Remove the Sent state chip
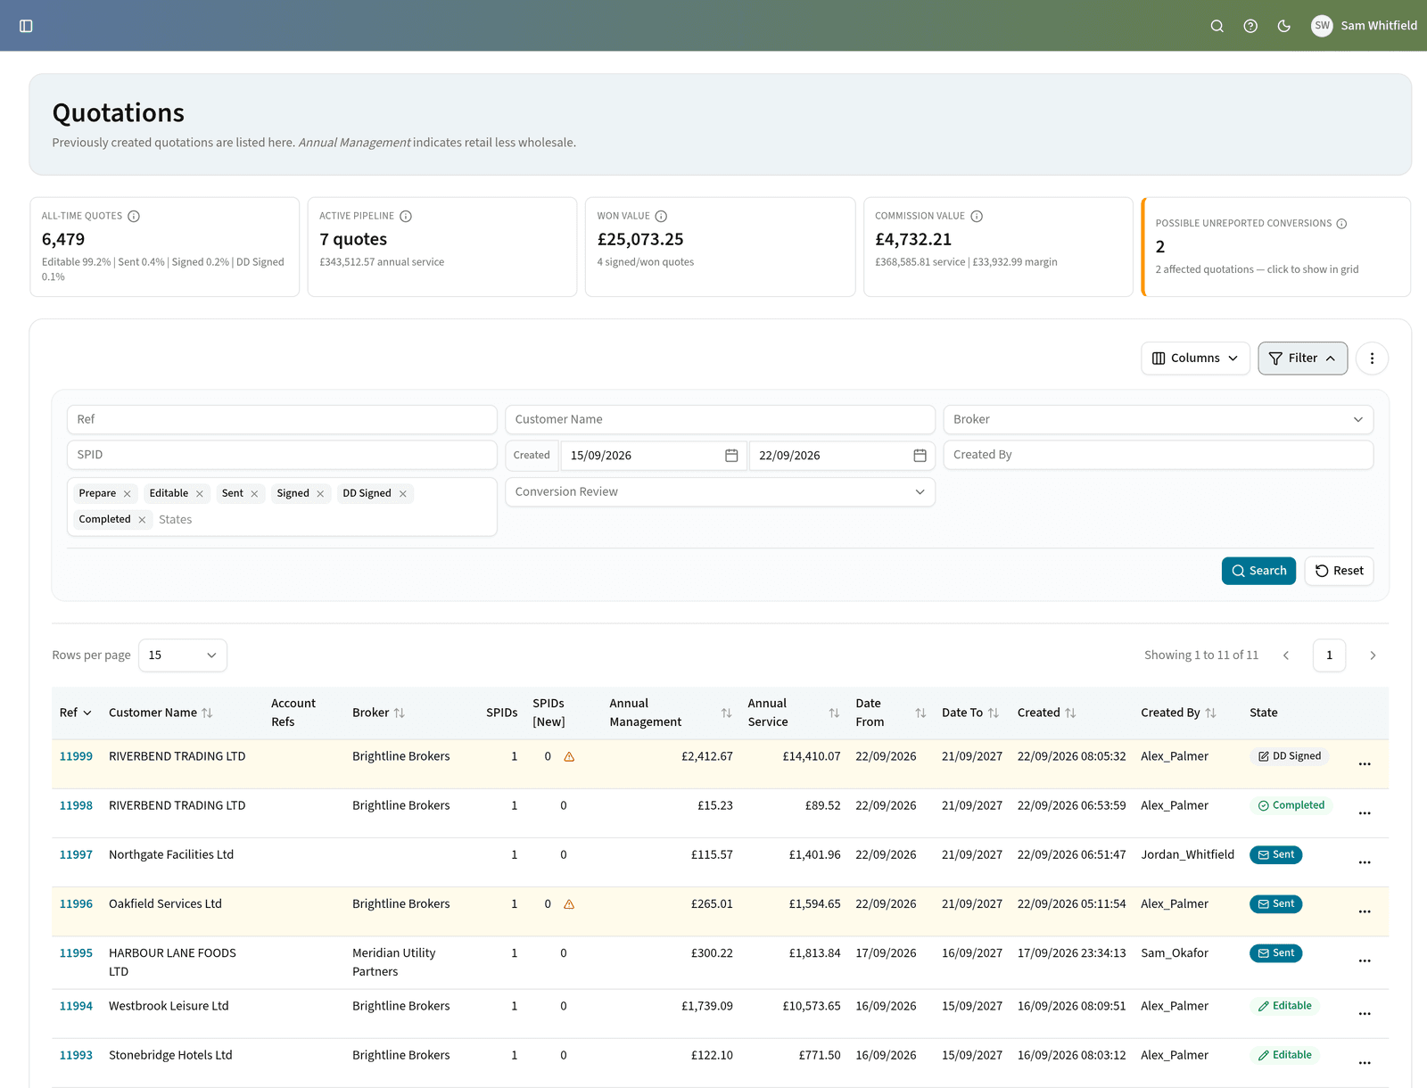 tap(254, 494)
